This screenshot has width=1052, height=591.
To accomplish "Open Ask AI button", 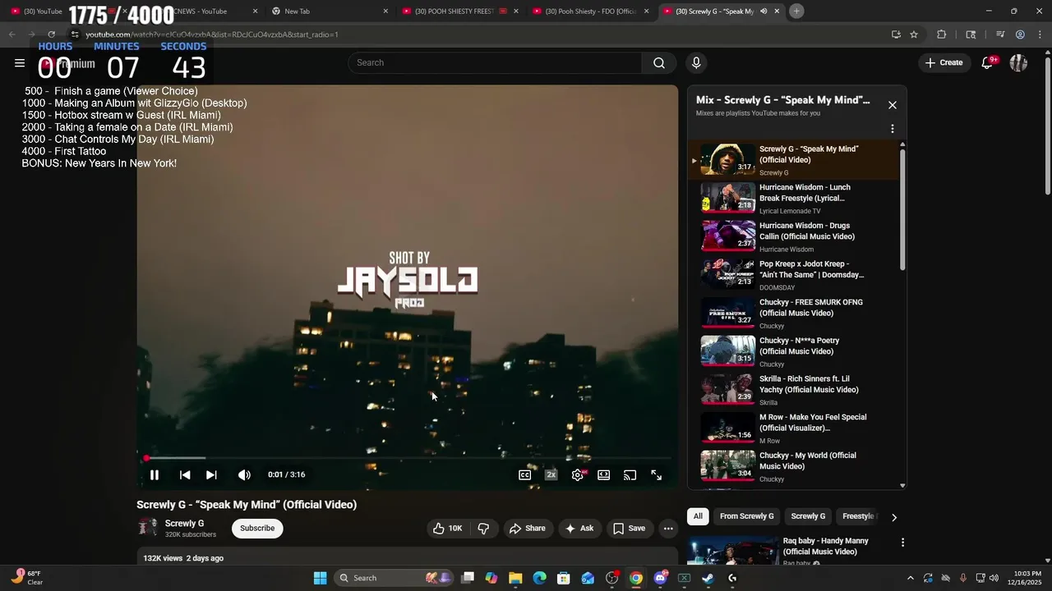I will click(x=579, y=528).
